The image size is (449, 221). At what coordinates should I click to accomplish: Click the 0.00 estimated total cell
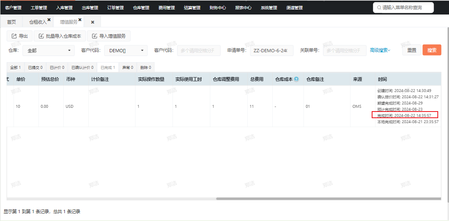(44, 107)
